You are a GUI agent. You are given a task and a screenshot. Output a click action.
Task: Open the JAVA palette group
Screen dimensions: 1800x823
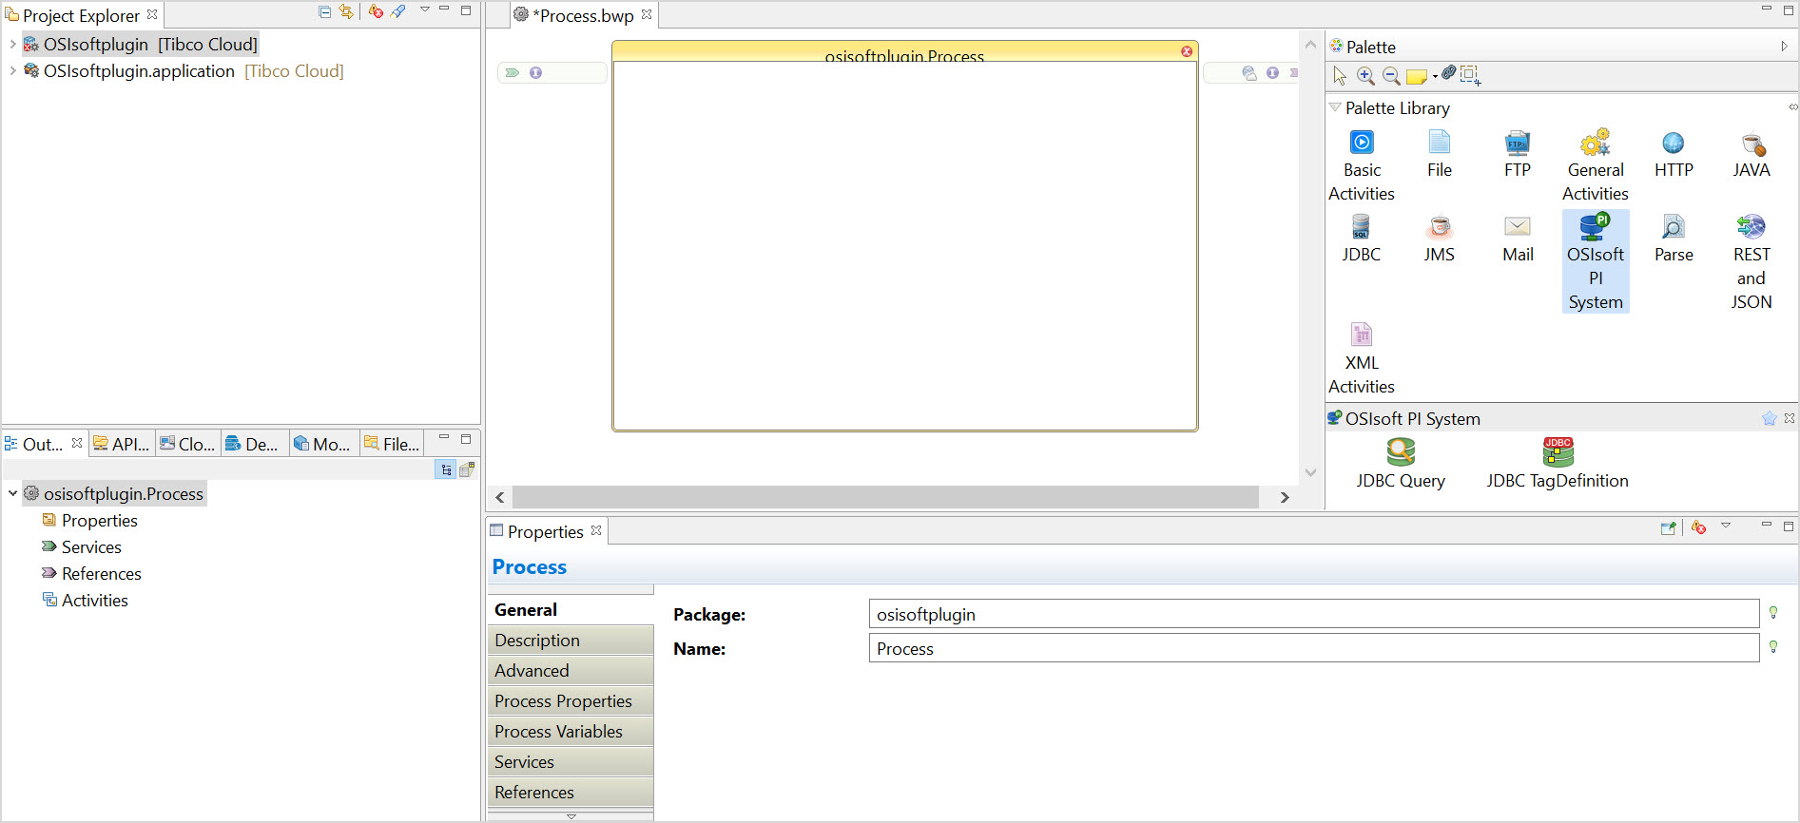(x=1752, y=155)
